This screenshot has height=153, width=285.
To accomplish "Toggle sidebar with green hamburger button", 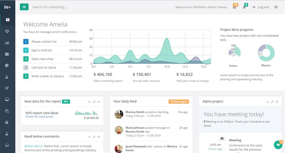I will pos(24,7).
